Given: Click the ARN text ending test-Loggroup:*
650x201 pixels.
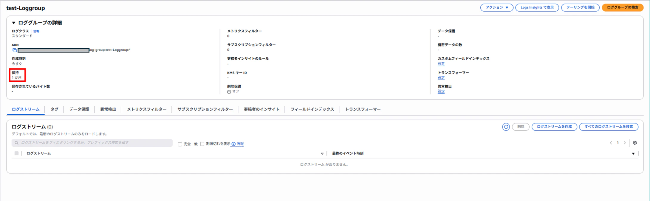Looking at the screenshot, I should coord(110,50).
